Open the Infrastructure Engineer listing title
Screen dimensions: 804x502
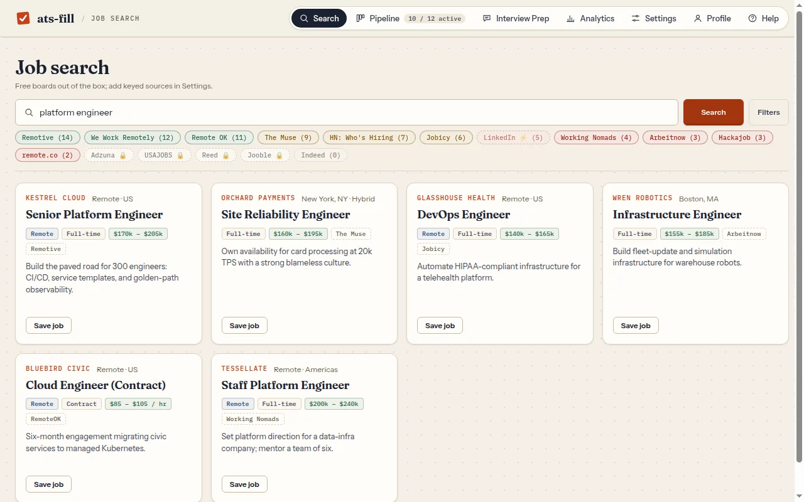(x=677, y=215)
